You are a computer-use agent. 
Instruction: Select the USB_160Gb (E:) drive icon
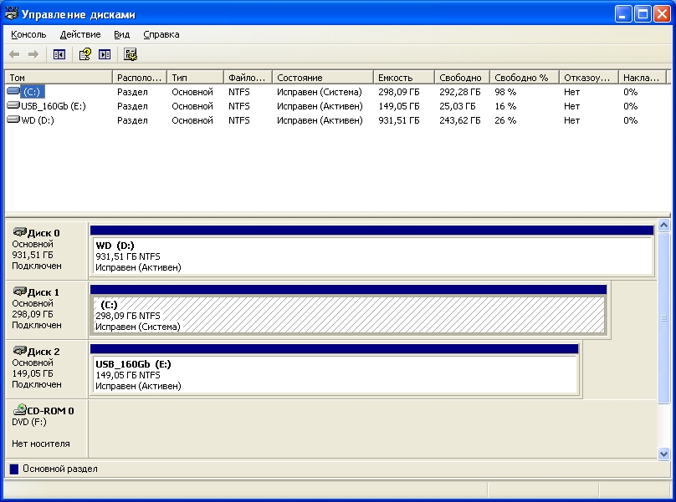pyautogui.click(x=13, y=105)
